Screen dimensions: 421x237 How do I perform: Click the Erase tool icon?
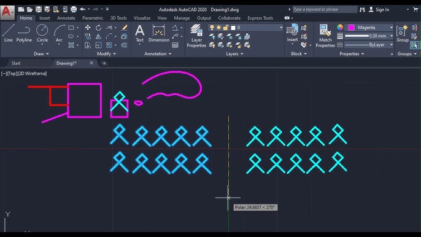[124, 28]
